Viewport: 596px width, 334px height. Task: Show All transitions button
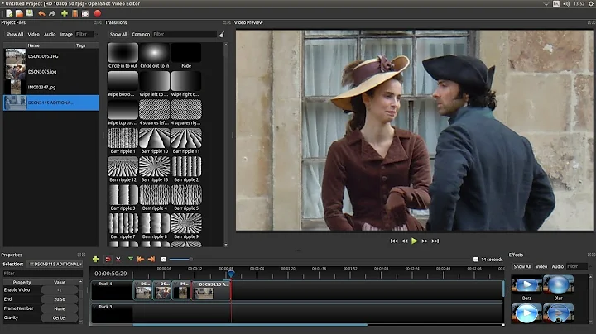[x=118, y=34]
